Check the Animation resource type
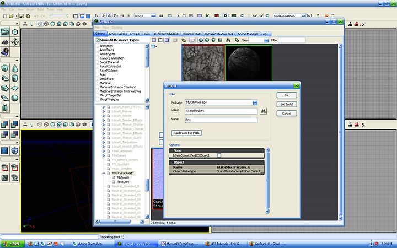 tap(97, 46)
